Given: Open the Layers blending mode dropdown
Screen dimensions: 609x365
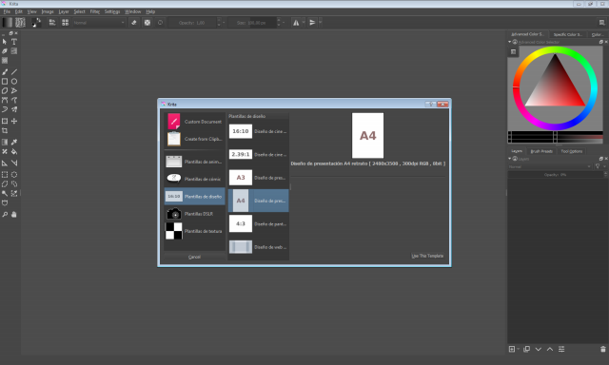Looking at the screenshot, I should pos(550,166).
